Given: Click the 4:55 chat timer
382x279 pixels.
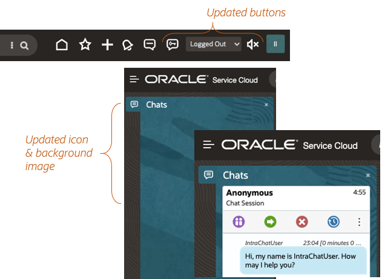Looking at the screenshot, I should point(360,192).
